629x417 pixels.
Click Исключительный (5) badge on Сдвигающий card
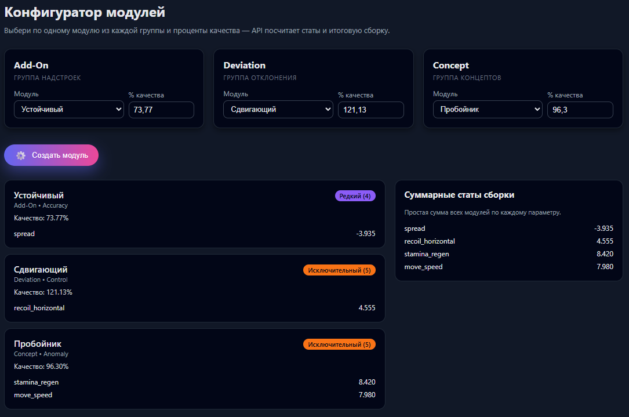[x=339, y=270]
